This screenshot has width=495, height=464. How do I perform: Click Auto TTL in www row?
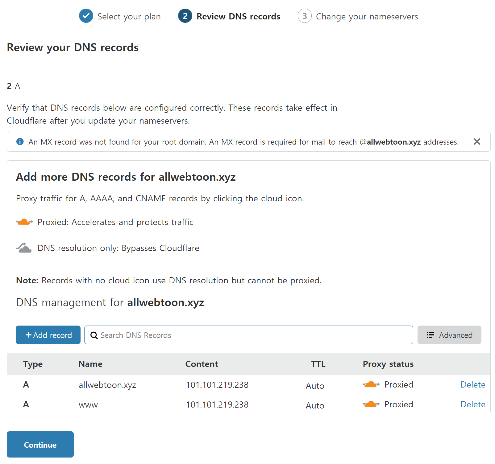click(315, 405)
